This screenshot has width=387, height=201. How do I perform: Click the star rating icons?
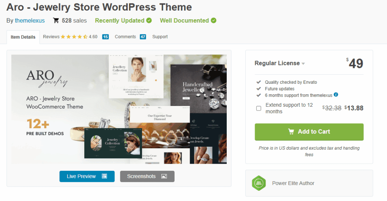74,37
